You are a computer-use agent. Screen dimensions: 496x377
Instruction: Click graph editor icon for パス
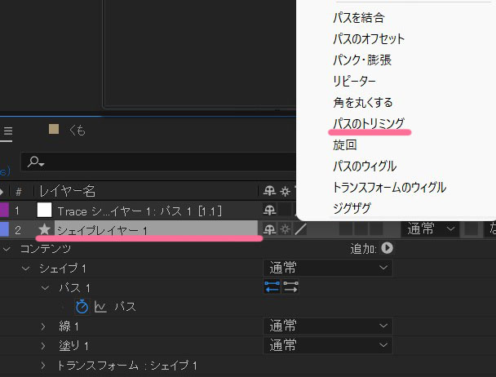point(100,307)
